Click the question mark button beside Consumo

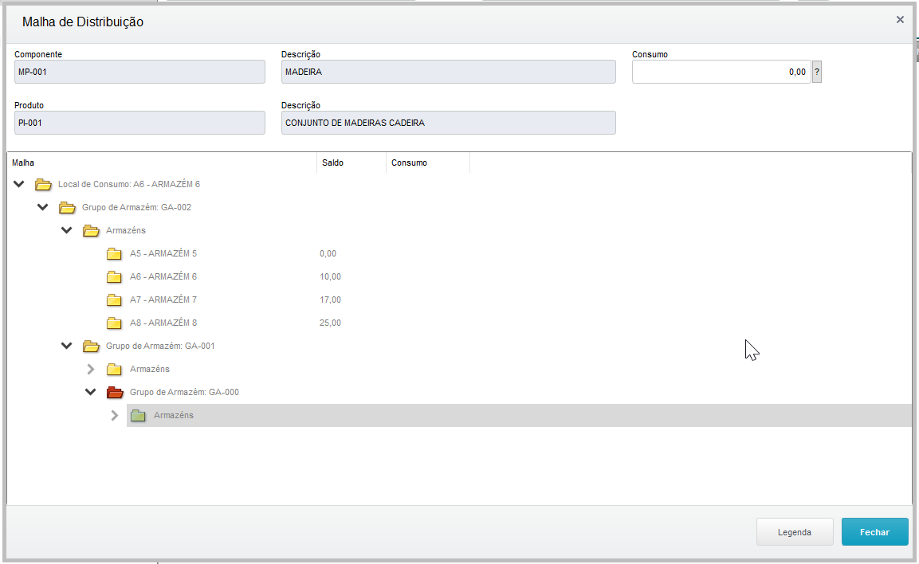[x=816, y=72]
